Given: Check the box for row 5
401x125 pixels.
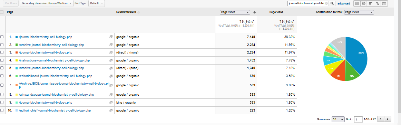Looking at the screenshot, I should tap(2, 68).
